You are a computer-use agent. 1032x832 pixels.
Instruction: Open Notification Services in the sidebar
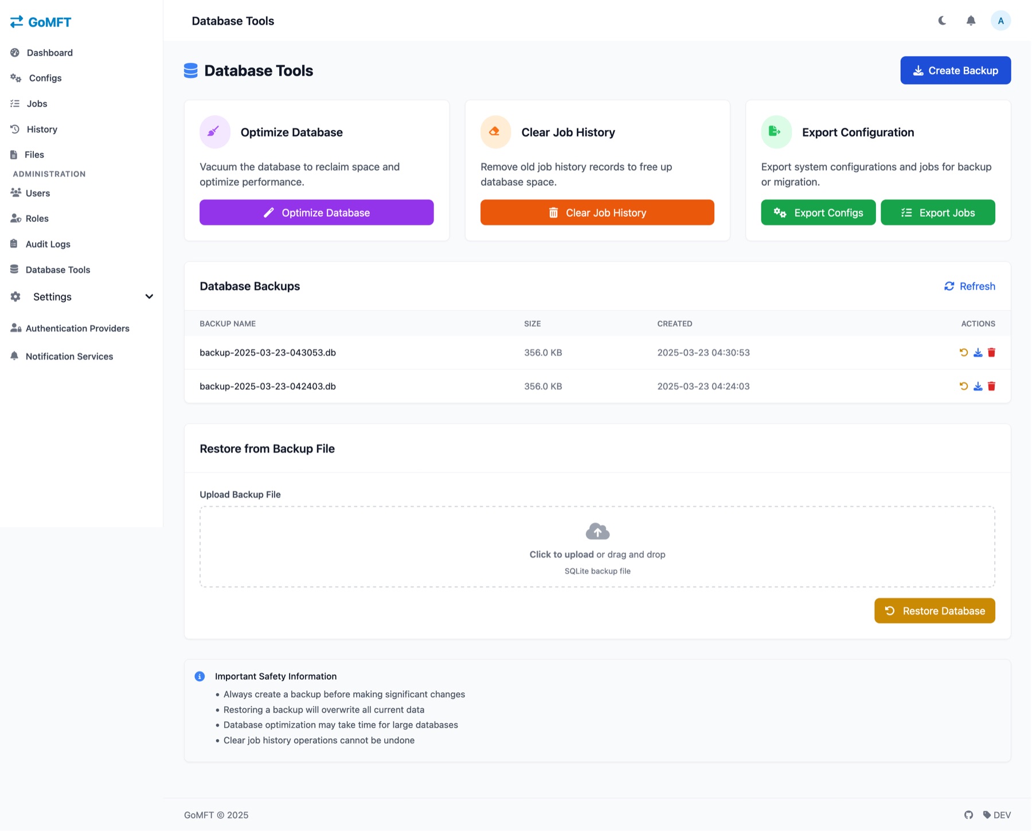click(x=61, y=357)
